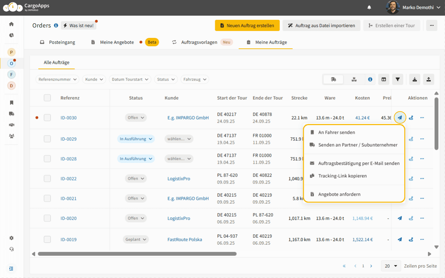Image resolution: width=445 pixels, height=278 pixels.
Task: Click the horizontal table scrollbar
Action: (x=137, y=254)
